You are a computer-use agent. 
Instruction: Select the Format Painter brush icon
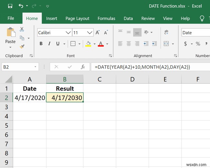[x=22, y=47]
